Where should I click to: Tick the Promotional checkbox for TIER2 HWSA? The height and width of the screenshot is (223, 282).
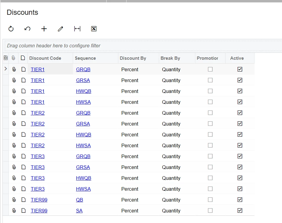click(x=210, y=145)
